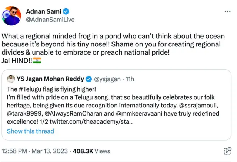Open the Adnan Sami display name link
This screenshot has height=162, width=237.
[x=44, y=11]
